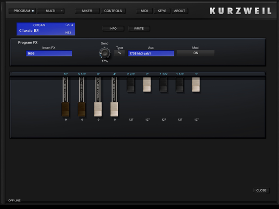Click the 2 2/3' black drawbar
279x209 pixels.
(130, 85)
